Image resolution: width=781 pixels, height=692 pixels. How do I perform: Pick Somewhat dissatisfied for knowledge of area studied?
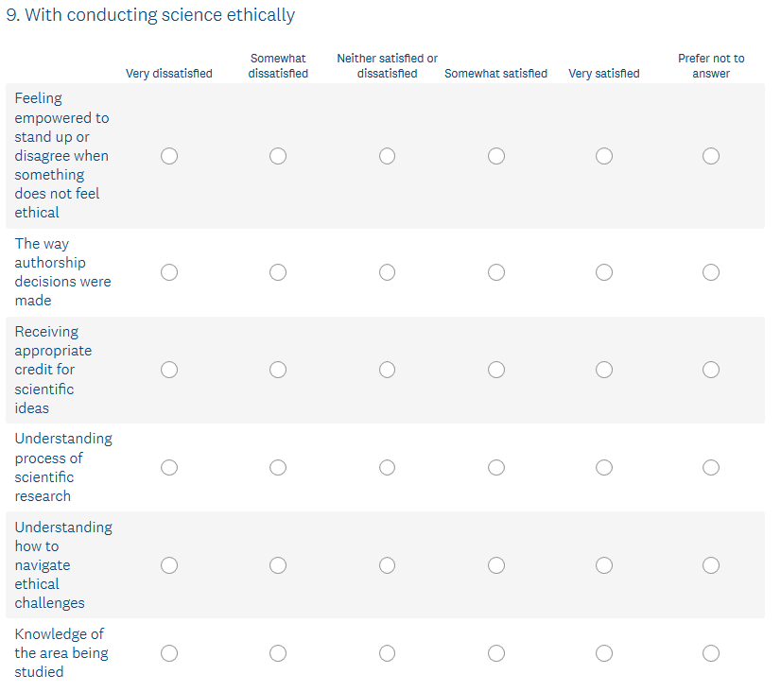(x=278, y=653)
